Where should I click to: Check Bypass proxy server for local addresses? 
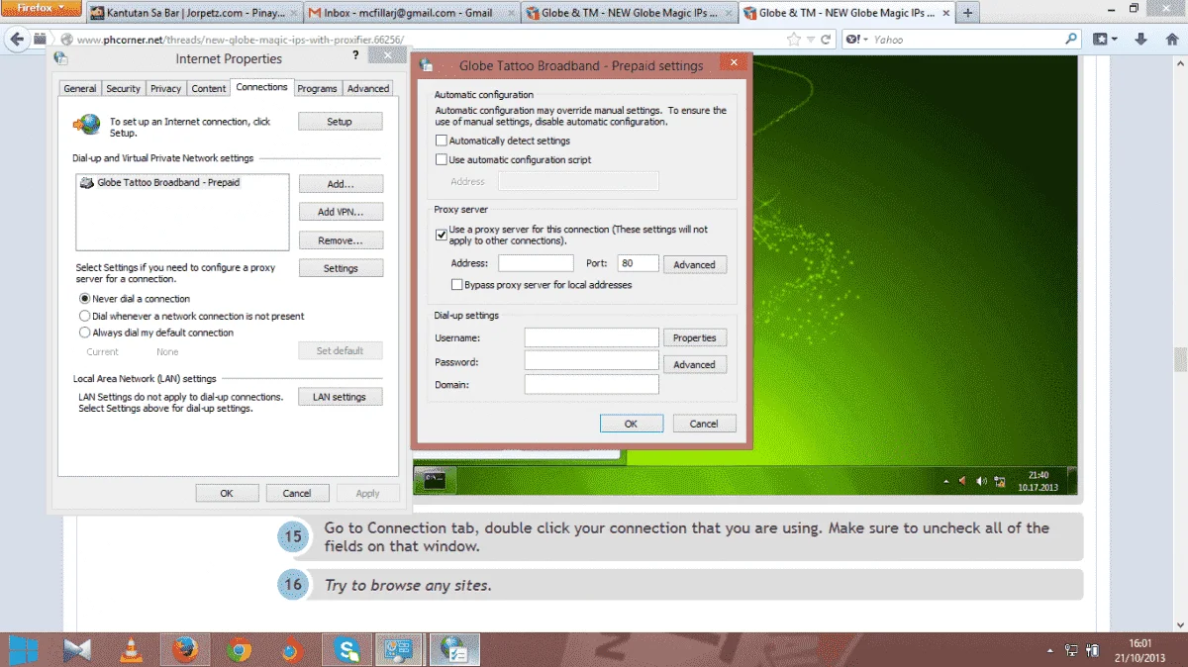[456, 285]
